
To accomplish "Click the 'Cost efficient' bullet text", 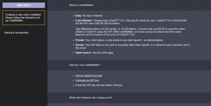I will (x=131, y=22).
